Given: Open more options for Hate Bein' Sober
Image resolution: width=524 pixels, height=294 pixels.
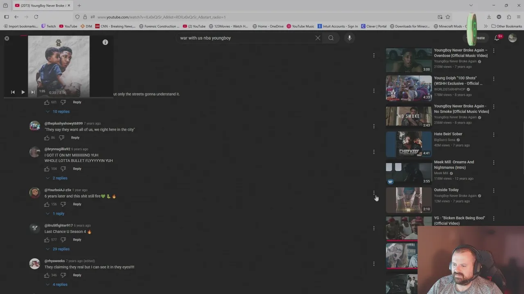Looking at the screenshot, I should (494, 134).
